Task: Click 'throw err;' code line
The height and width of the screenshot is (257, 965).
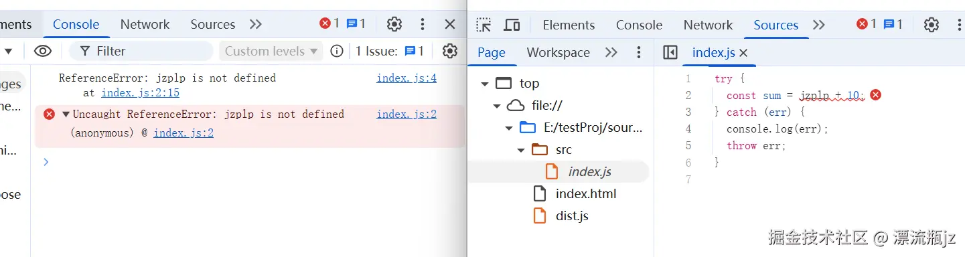Action: [756, 146]
